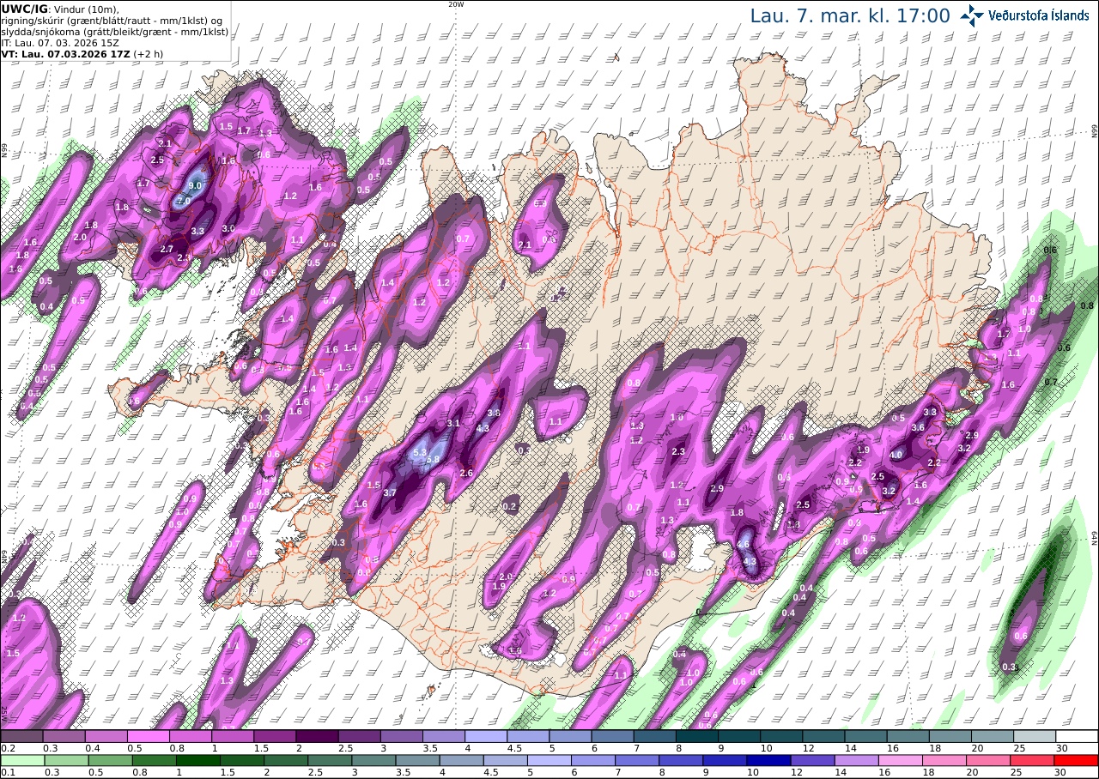The width and height of the screenshot is (1099, 779).
Task: Click darkest purple top-scale swatch starting at 2
Action: click(317, 736)
